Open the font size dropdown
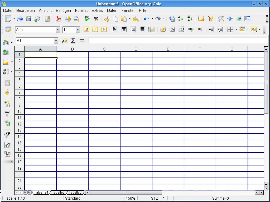Viewport: 270px width, 202px height. click(x=78, y=30)
